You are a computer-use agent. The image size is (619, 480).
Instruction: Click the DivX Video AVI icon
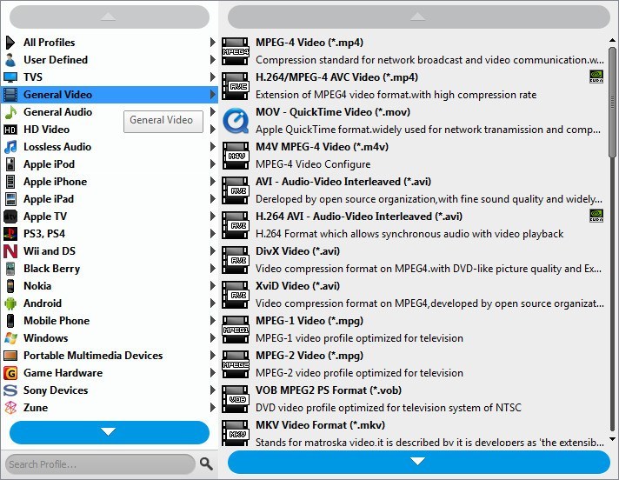[236, 260]
